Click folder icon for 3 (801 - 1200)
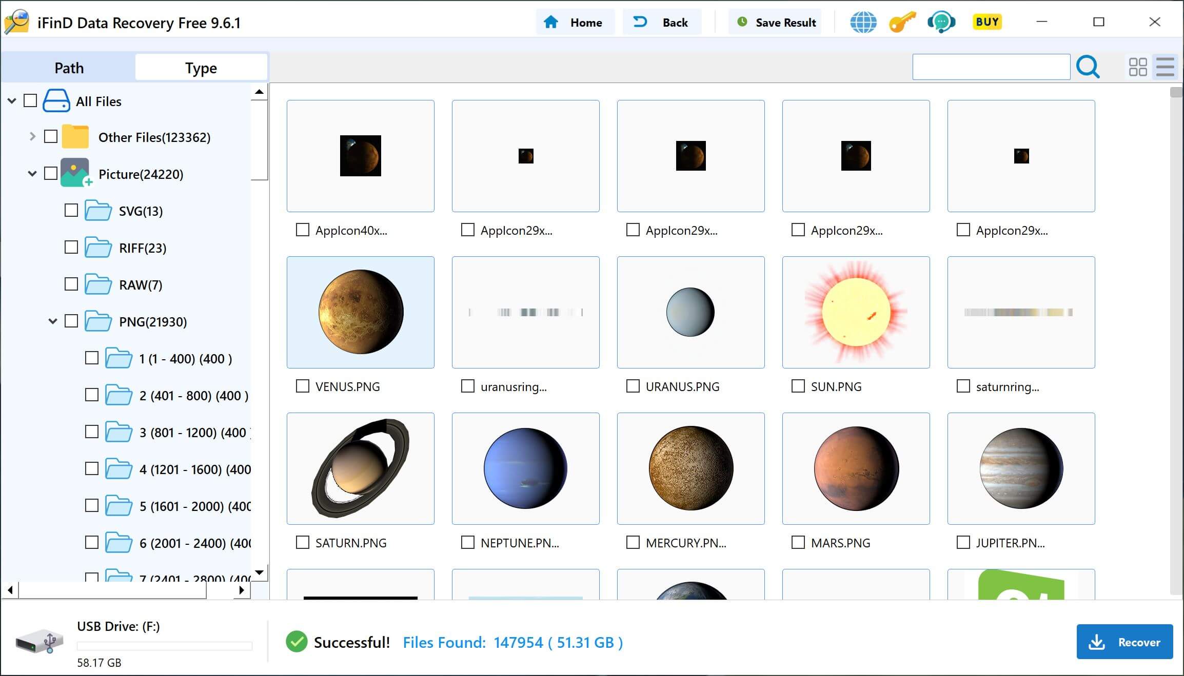This screenshot has width=1184, height=676. point(119,432)
